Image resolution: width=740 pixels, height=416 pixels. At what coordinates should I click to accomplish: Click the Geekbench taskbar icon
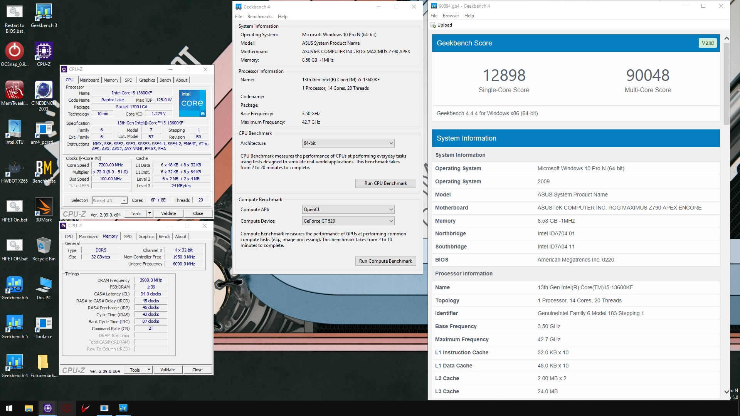pyautogui.click(x=123, y=408)
